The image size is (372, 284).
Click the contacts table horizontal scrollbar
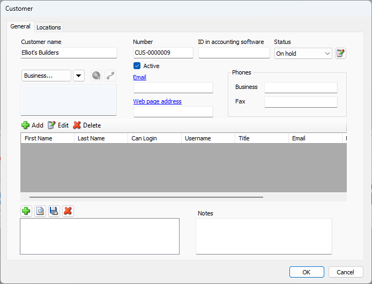click(146, 197)
